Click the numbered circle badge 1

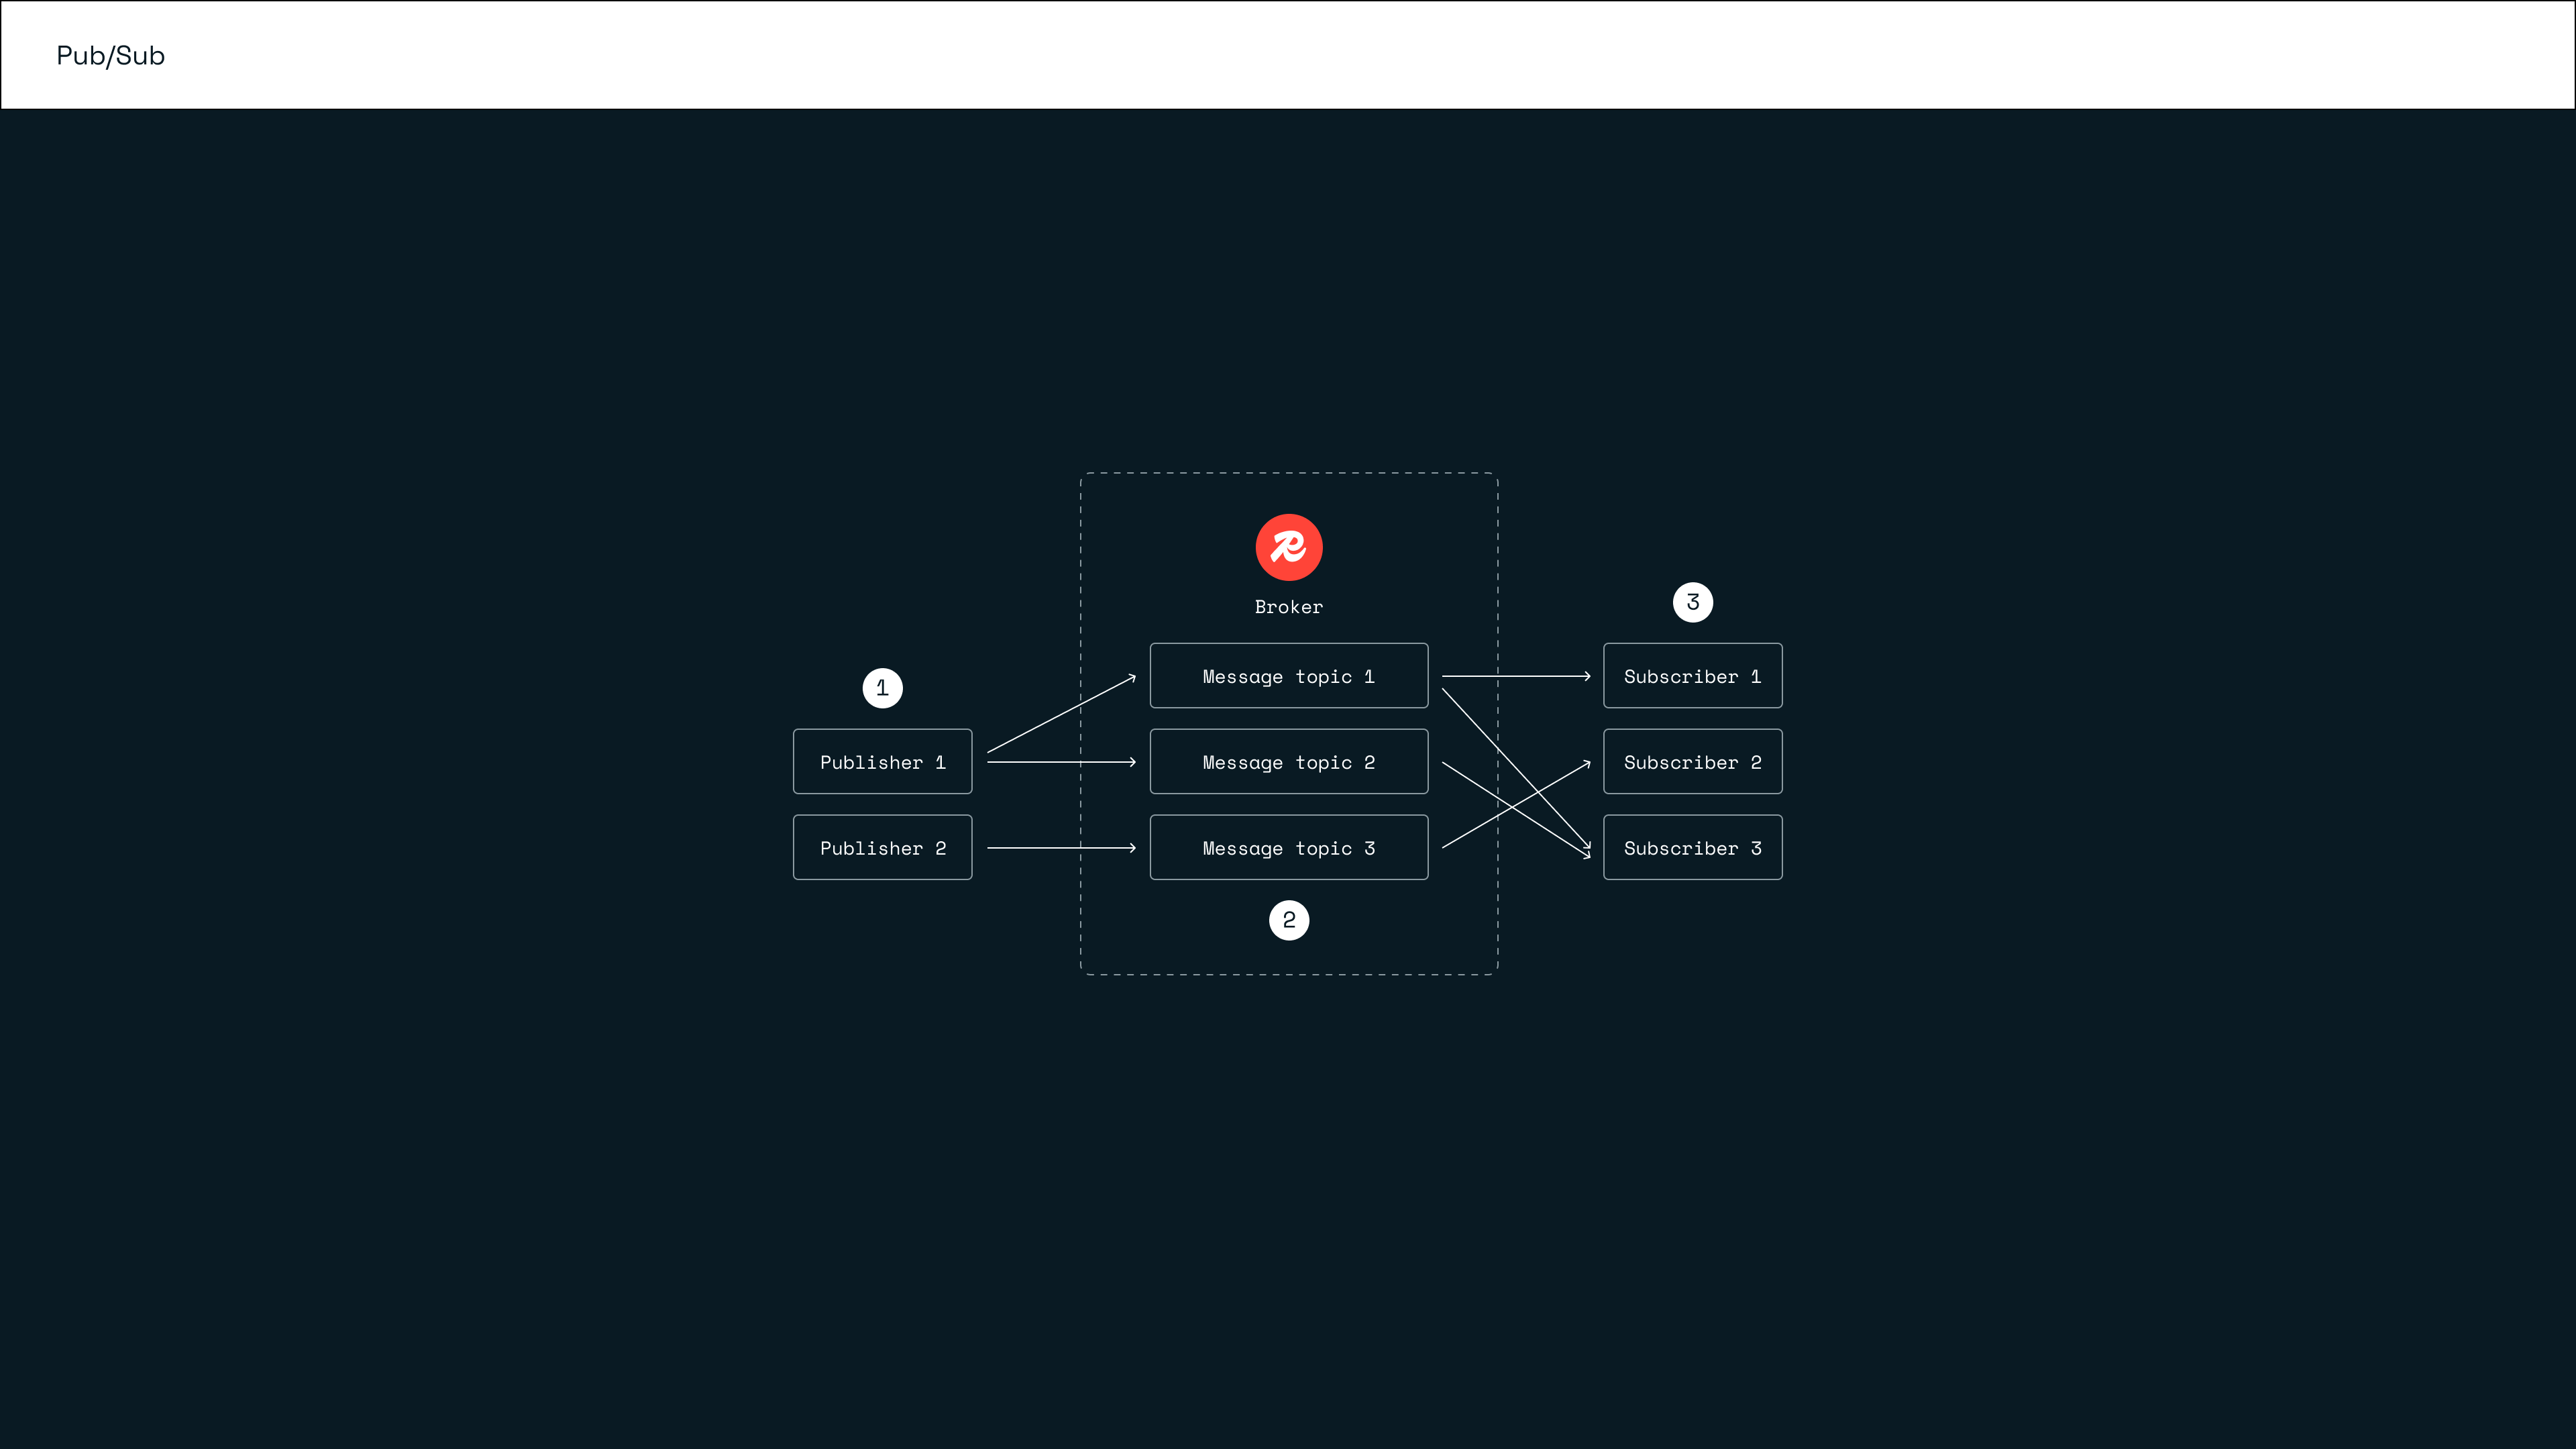click(882, 688)
